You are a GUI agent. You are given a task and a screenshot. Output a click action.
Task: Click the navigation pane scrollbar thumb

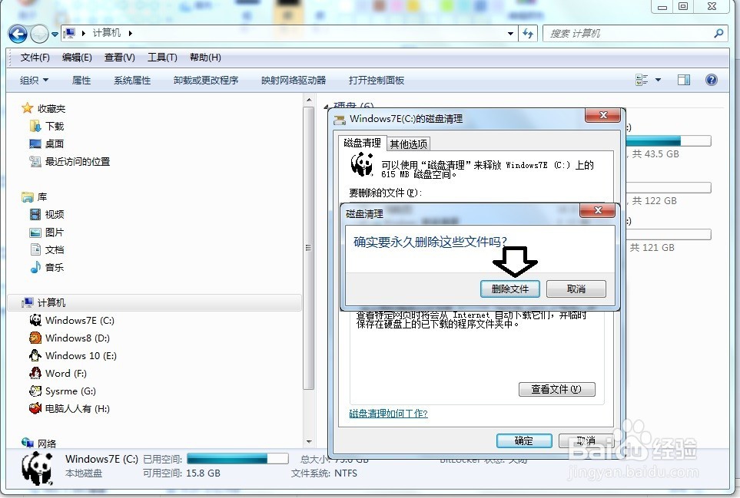(309, 248)
